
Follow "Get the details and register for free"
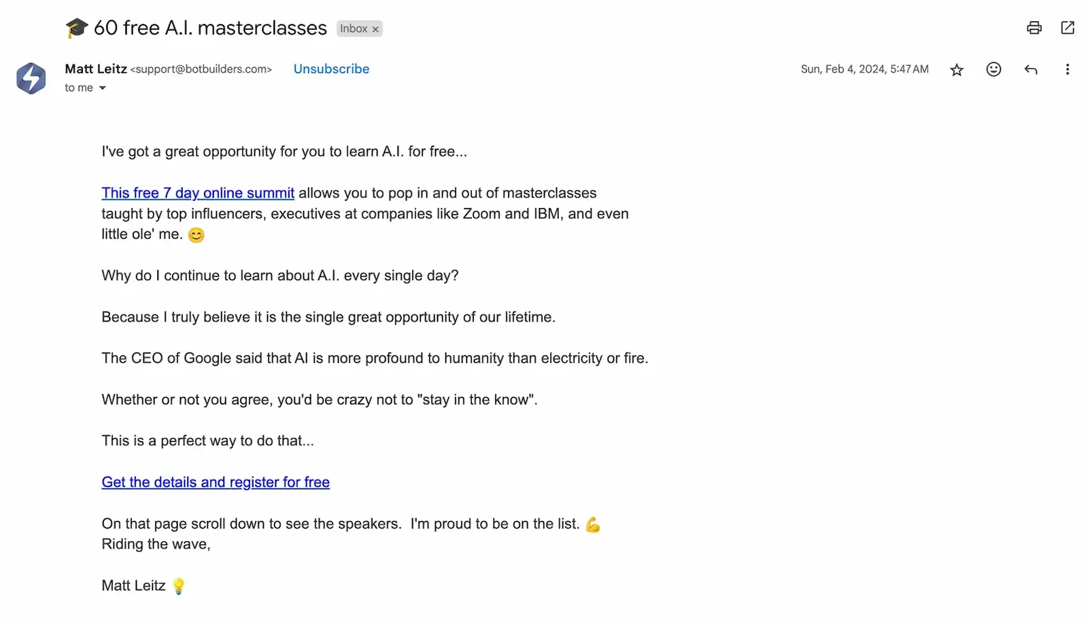(215, 482)
